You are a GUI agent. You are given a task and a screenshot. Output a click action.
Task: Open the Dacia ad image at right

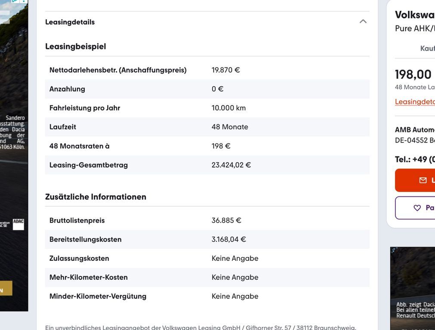(413, 288)
